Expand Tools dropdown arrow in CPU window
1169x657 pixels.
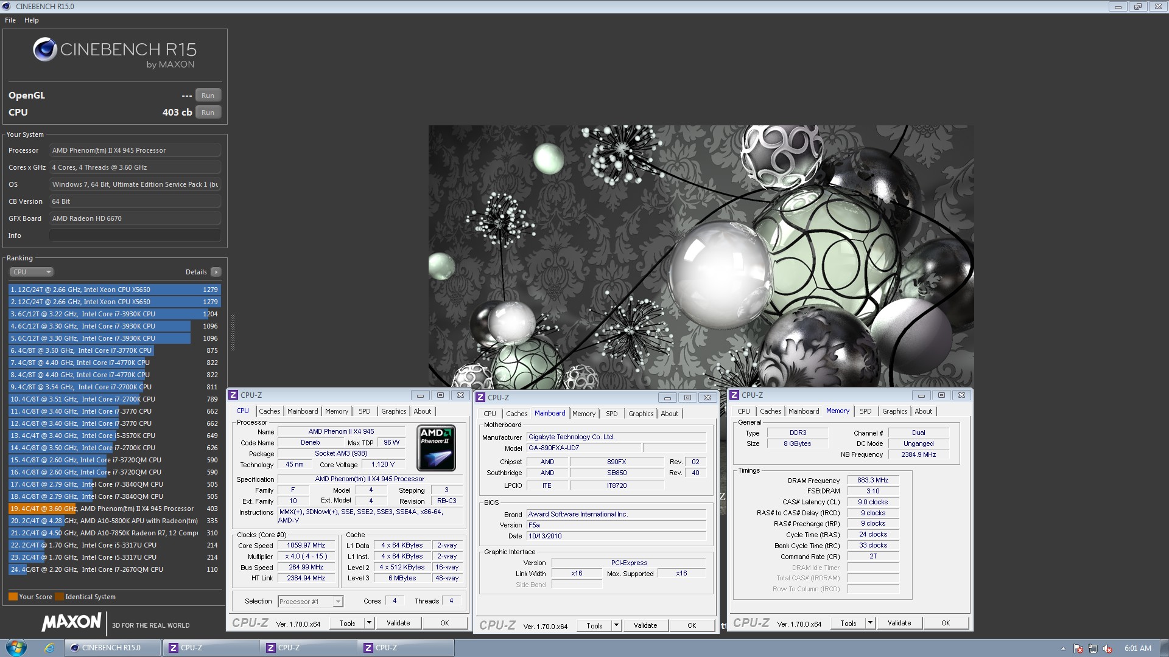369,623
